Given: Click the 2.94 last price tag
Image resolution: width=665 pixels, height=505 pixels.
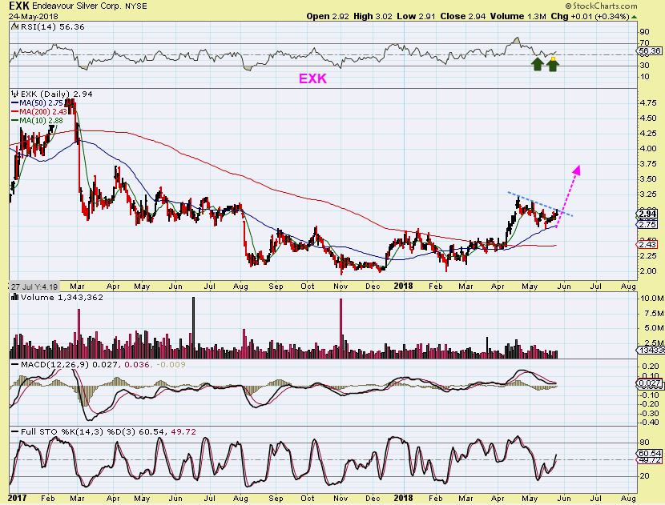Looking at the screenshot, I should (647, 214).
